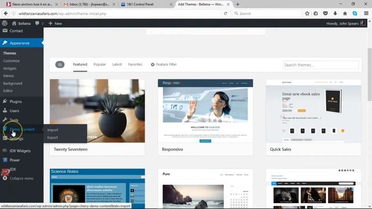This screenshot has width=372, height=209.
Task: Click the Feature Filter gear icon
Action: point(152,64)
